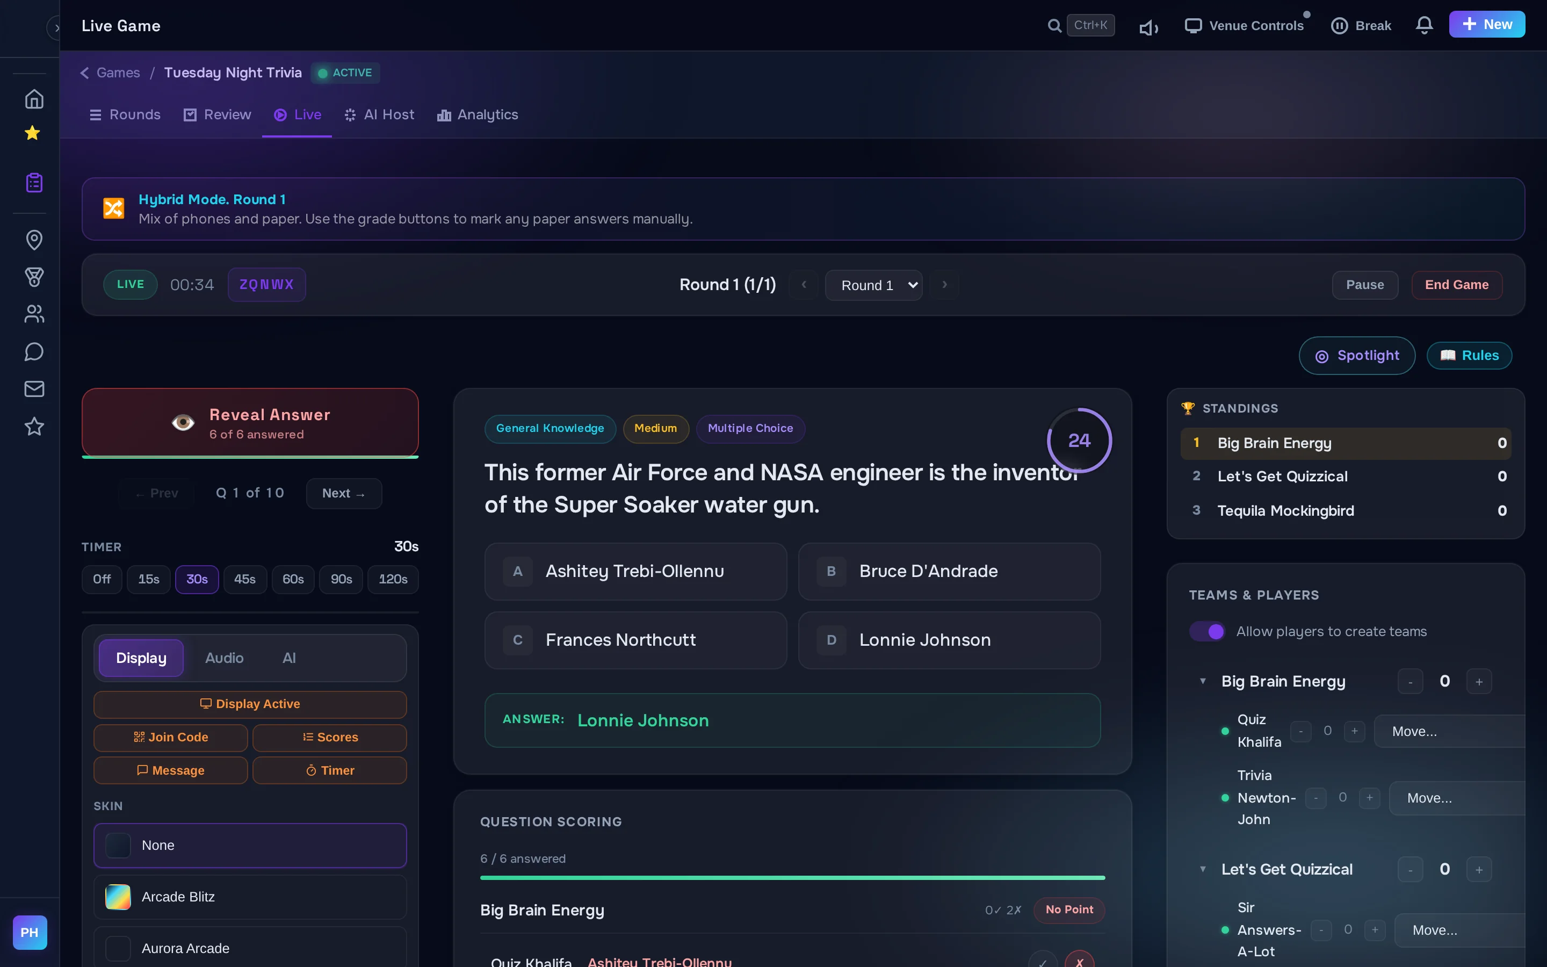Click the speaker volume icon
The width and height of the screenshot is (1547, 967).
[x=1148, y=27]
